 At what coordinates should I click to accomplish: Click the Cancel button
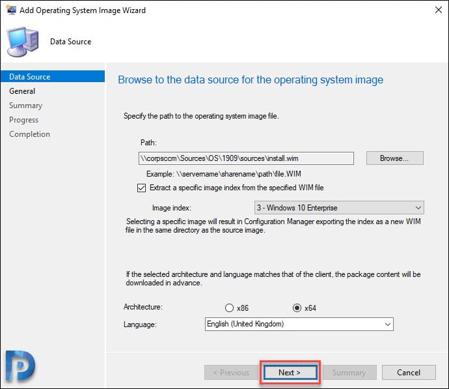pyautogui.click(x=409, y=372)
